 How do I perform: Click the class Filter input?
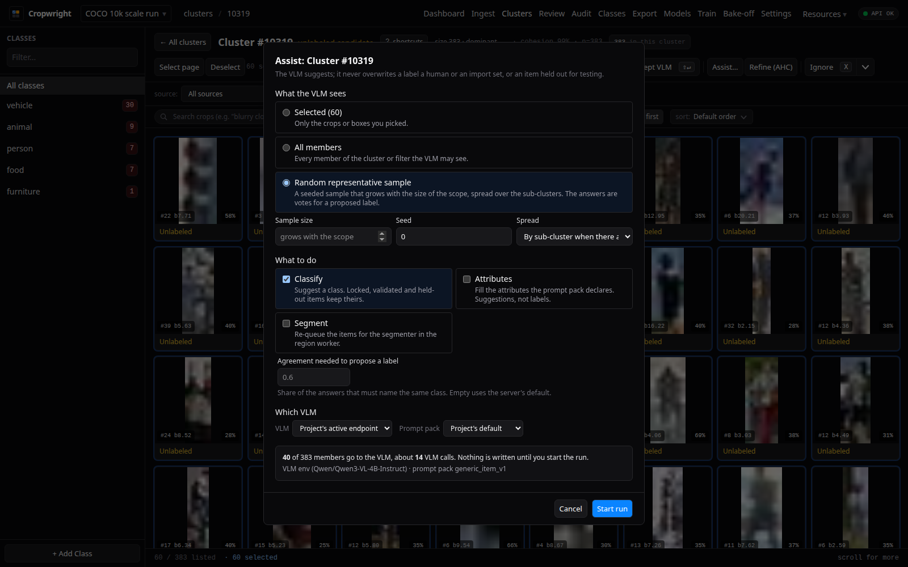tap(72, 57)
